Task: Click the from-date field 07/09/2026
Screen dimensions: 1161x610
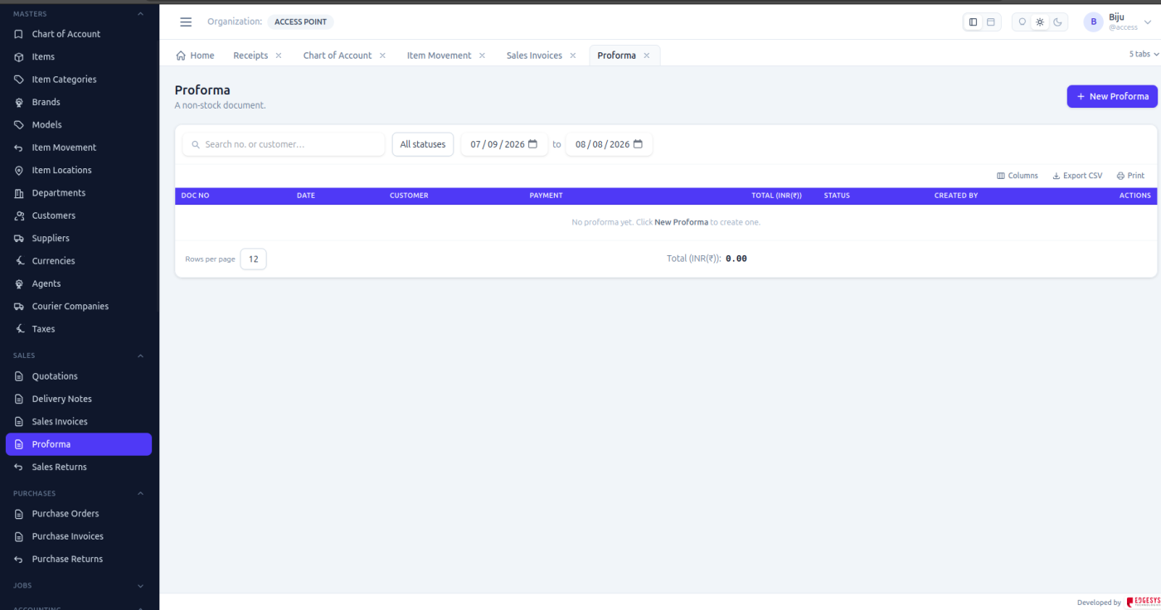Action: [x=504, y=144]
